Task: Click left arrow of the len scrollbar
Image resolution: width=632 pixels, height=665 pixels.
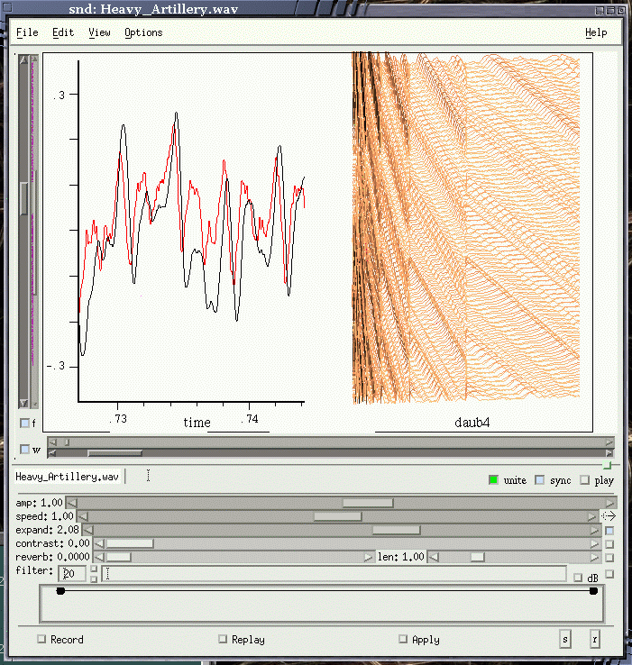Action: click(x=433, y=557)
